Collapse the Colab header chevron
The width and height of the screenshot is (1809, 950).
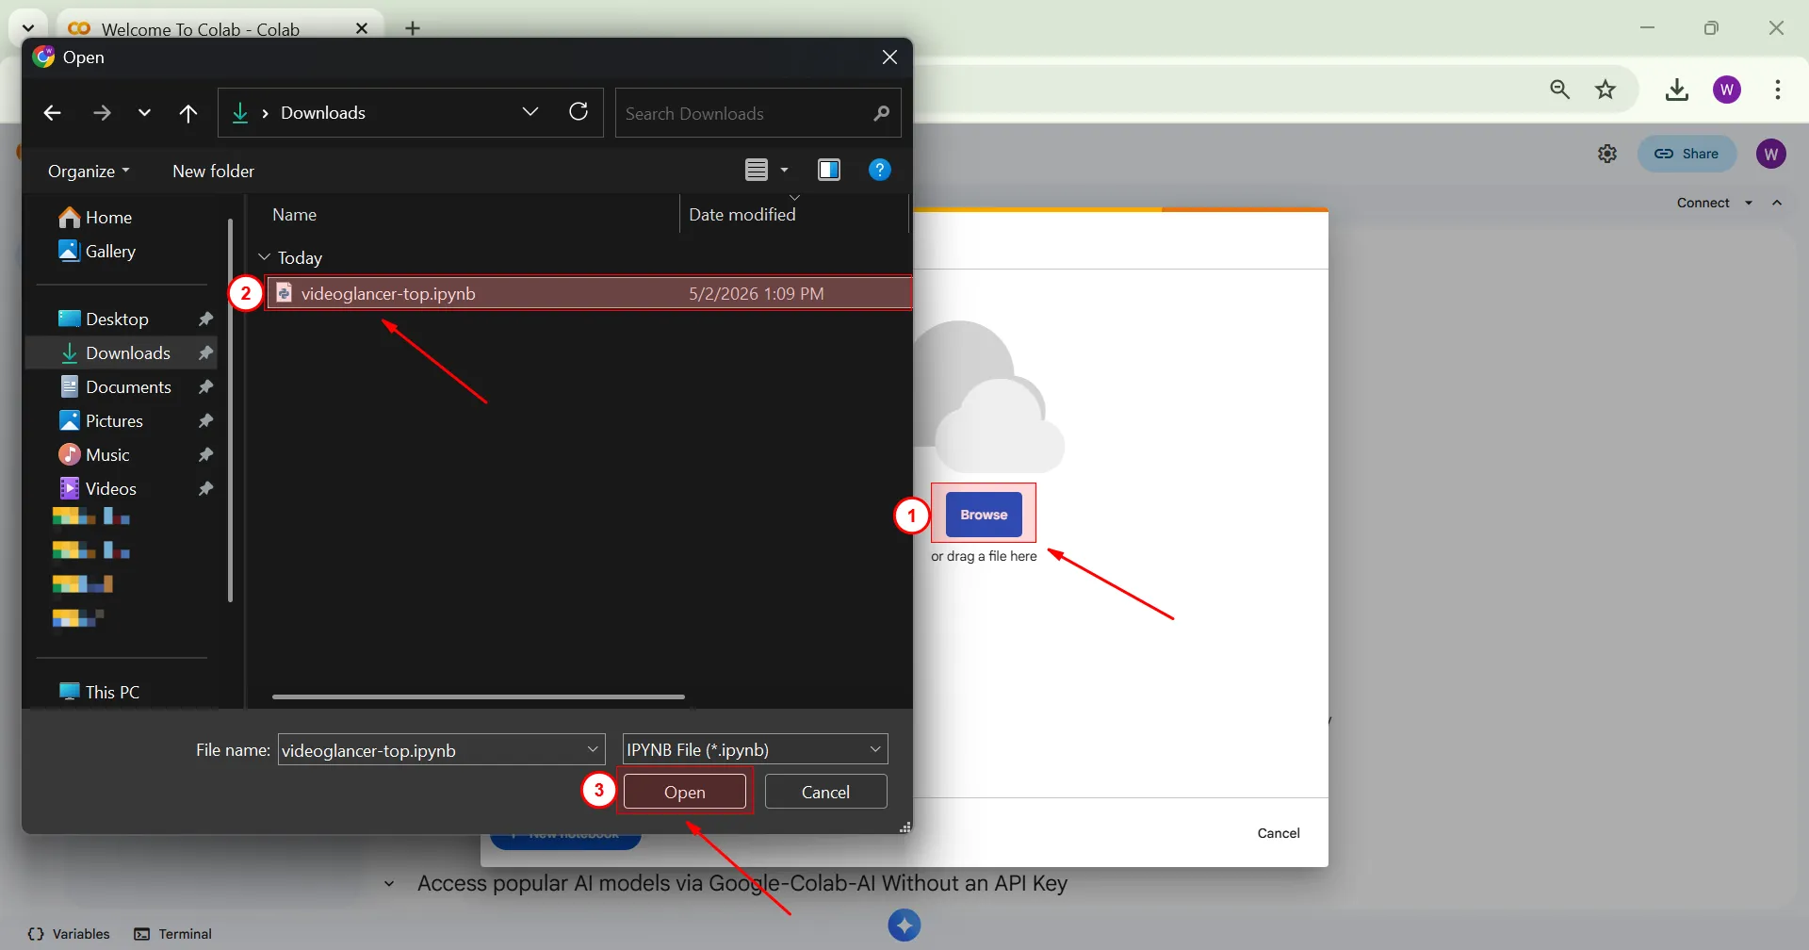tap(1777, 203)
